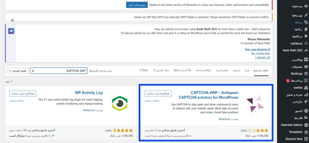Open the نوشته‌ها posts menu label
309x143 pixels.
297,15
